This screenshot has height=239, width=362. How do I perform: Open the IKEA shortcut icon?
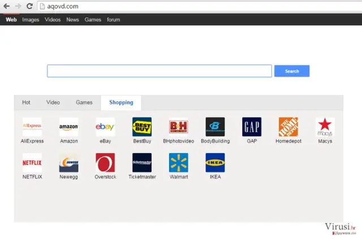(x=215, y=163)
